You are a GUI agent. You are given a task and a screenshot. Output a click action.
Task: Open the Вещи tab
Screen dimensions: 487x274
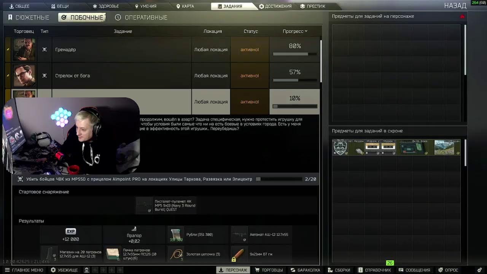[x=60, y=6]
